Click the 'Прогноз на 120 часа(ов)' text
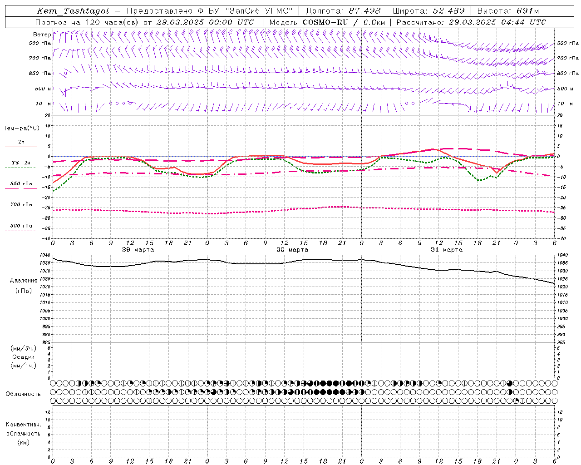Viewport: 581px width, 465px height. (87, 22)
